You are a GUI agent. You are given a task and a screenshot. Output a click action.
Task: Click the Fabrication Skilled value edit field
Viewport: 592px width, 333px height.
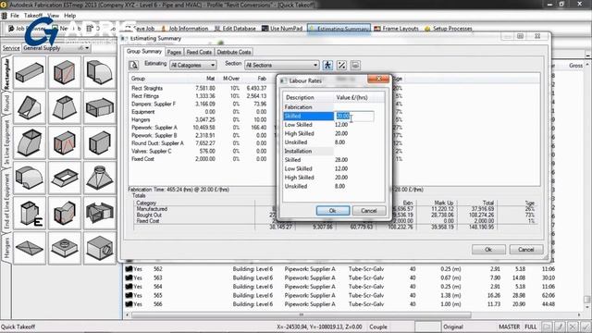[354, 116]
